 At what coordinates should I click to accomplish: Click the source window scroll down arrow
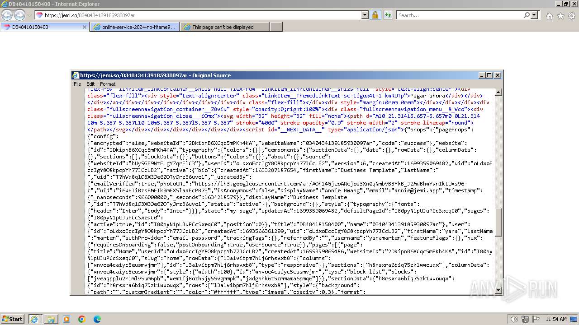coord(498,290)
